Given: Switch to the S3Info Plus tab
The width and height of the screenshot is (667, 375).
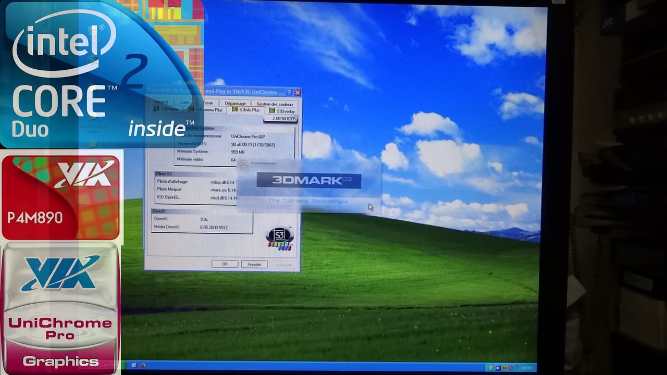Looking at the screenshot, I should [246, 110].
